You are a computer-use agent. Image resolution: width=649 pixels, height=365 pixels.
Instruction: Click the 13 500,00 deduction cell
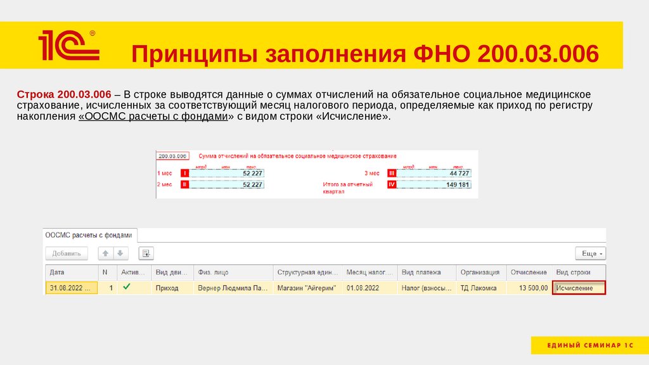[x=529, y=288]
